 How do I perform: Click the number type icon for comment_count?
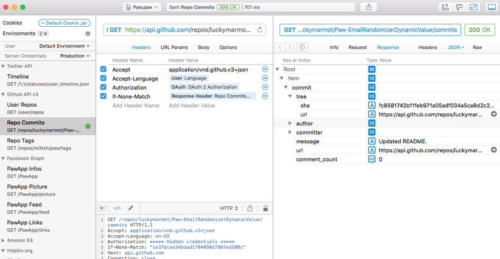[371, 159]
